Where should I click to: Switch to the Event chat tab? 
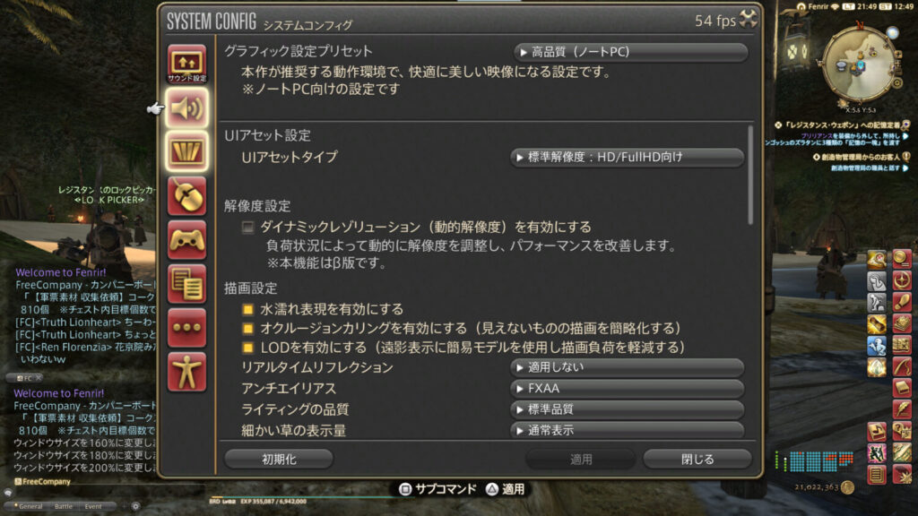[x=93, y=506]
